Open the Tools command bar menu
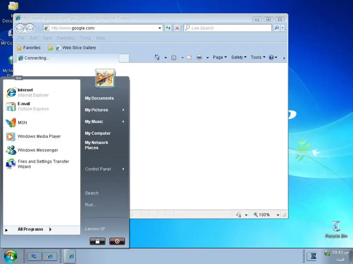Image resolution: width=353 pixels, height=264 pixels. tap(258, 57)
